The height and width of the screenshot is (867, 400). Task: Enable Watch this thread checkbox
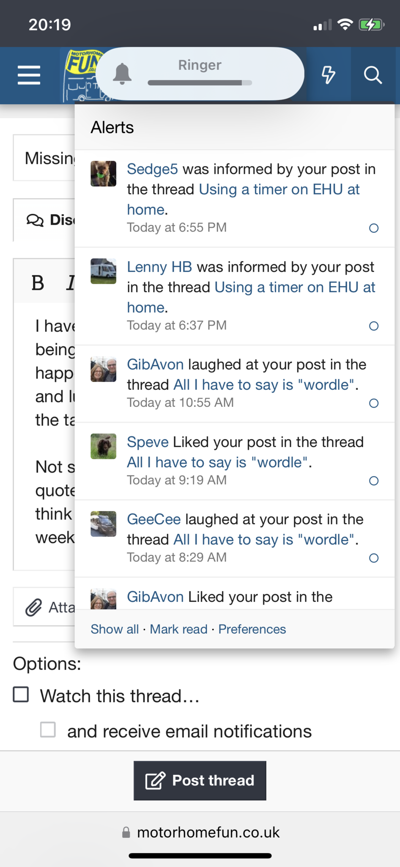21,695
